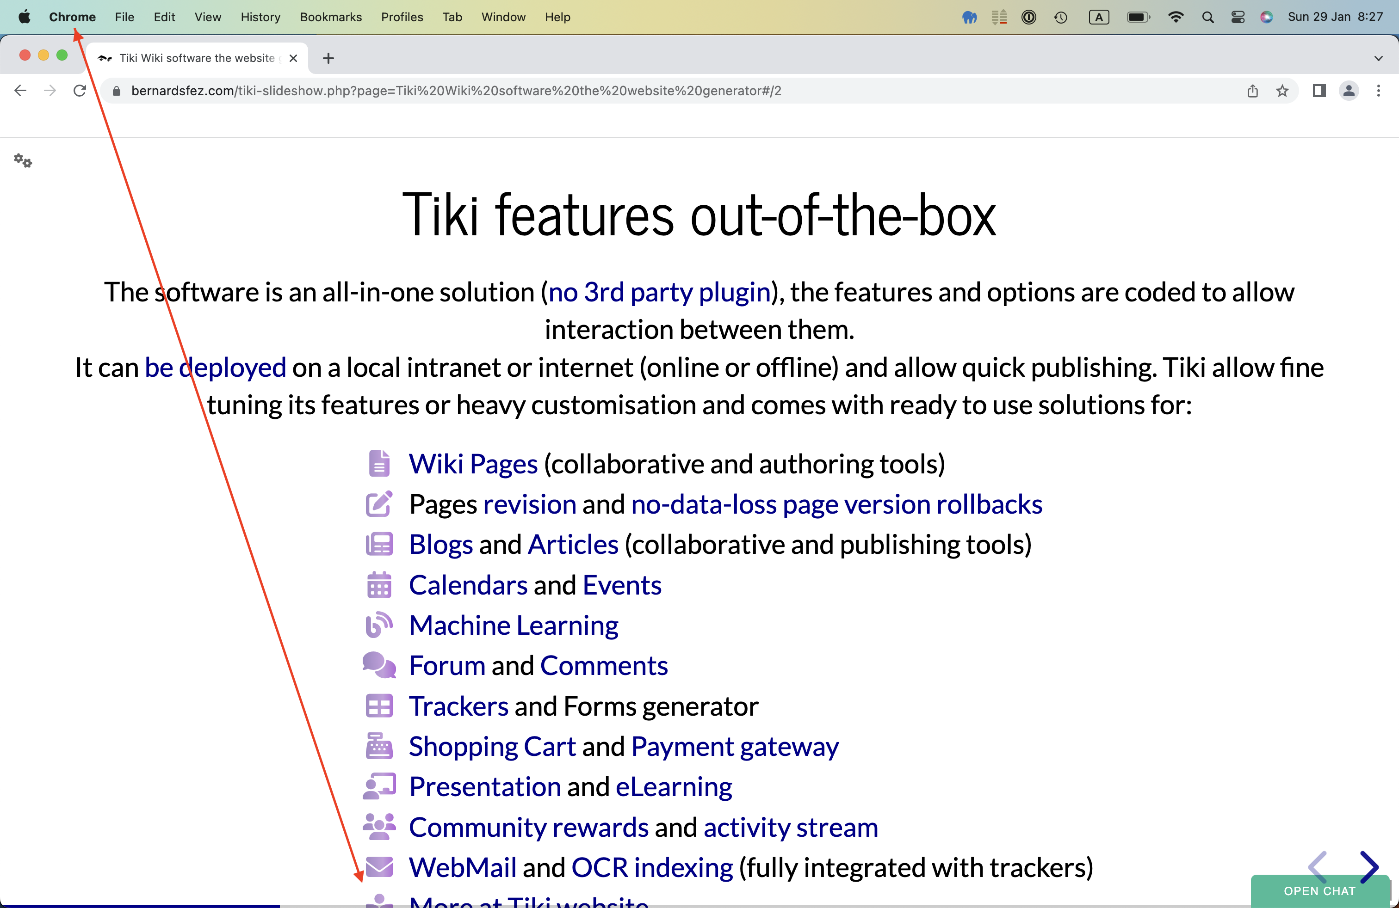1399x908 pixels.
Task: Open the Chrome profile avatar
Action: click(x=1349, y=91)
